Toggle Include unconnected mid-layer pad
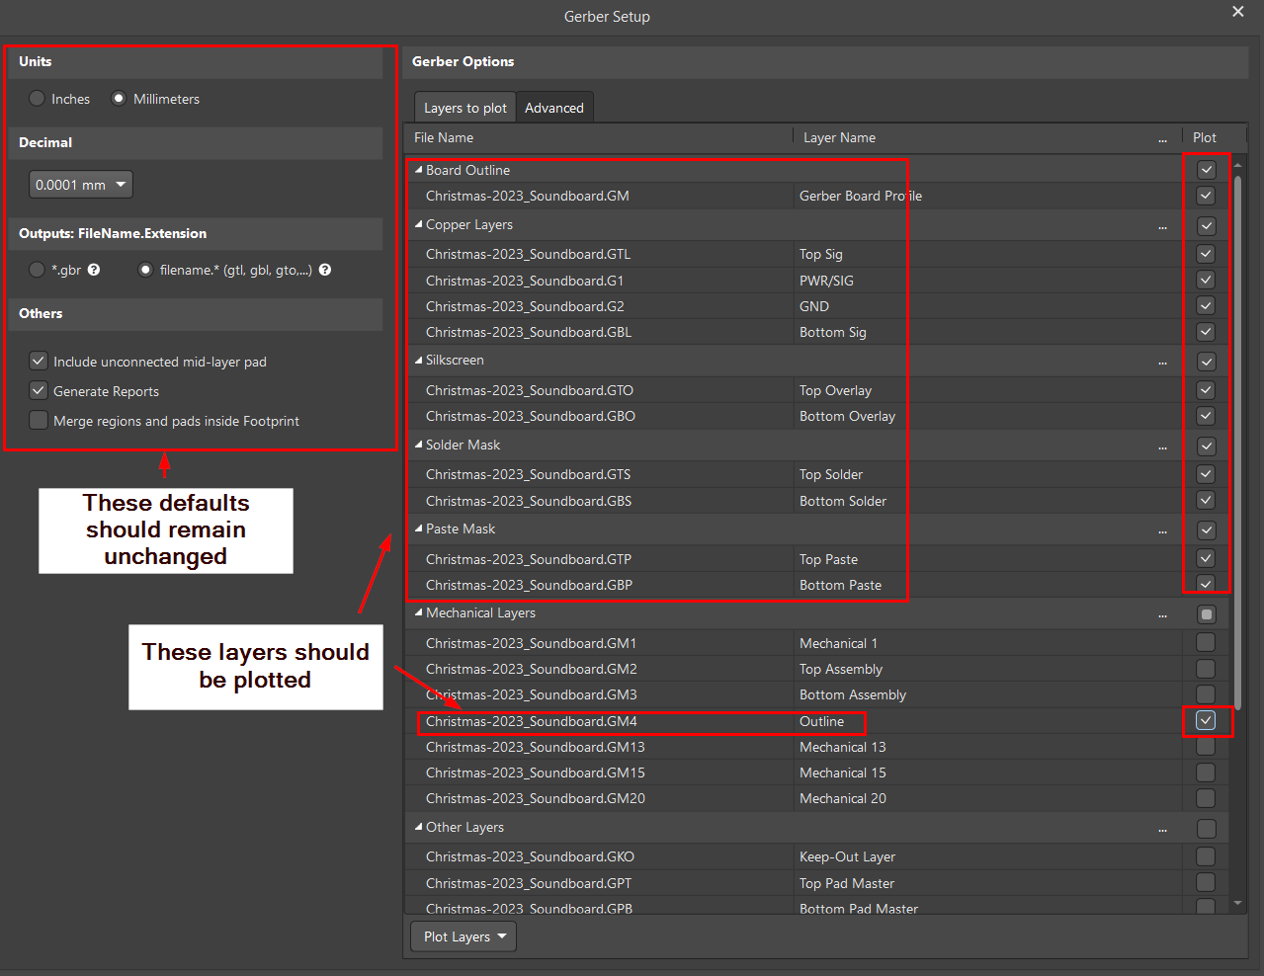Image resolution: width=1264 pixels, height=976 pixels. pyautogui.click(x=39, y=361)
